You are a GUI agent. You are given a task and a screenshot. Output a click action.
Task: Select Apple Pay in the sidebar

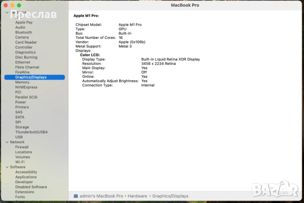coord(24,22)
